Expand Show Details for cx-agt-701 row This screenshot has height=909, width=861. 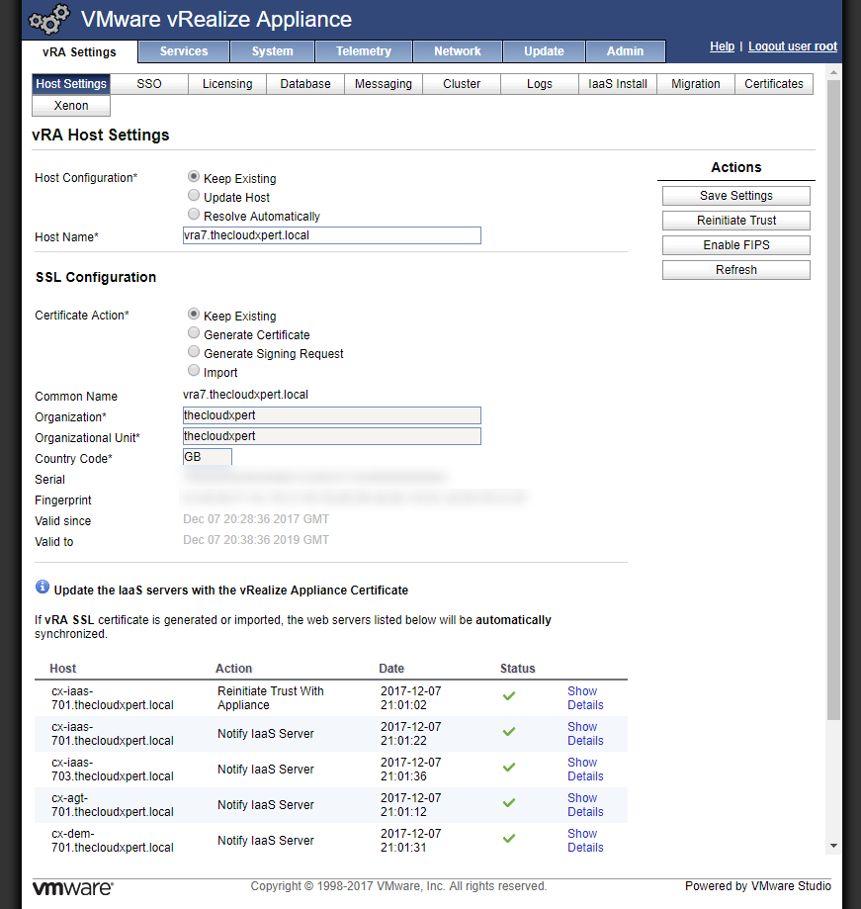(584, 805)
